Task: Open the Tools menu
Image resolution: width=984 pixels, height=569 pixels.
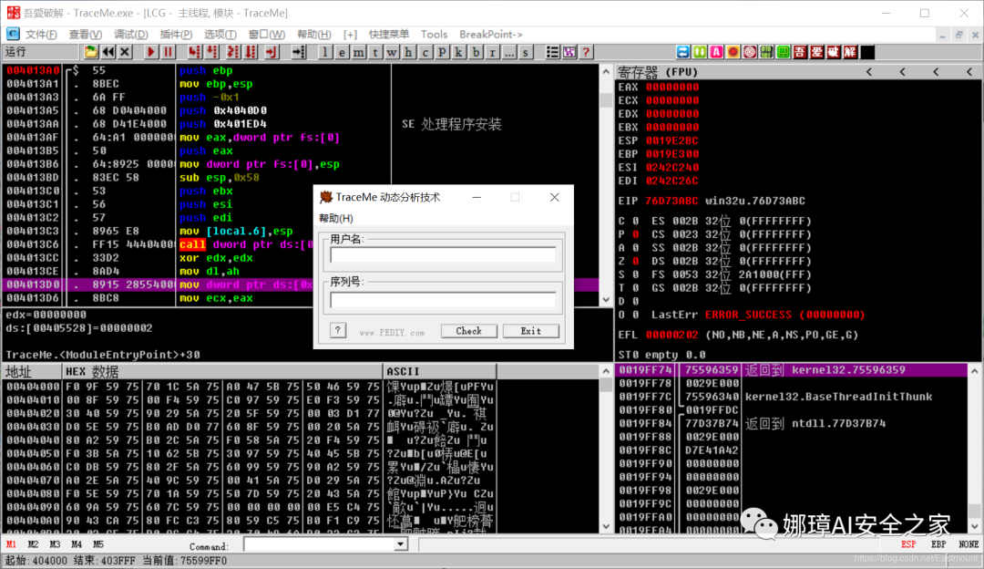Action: click(434, 35)
